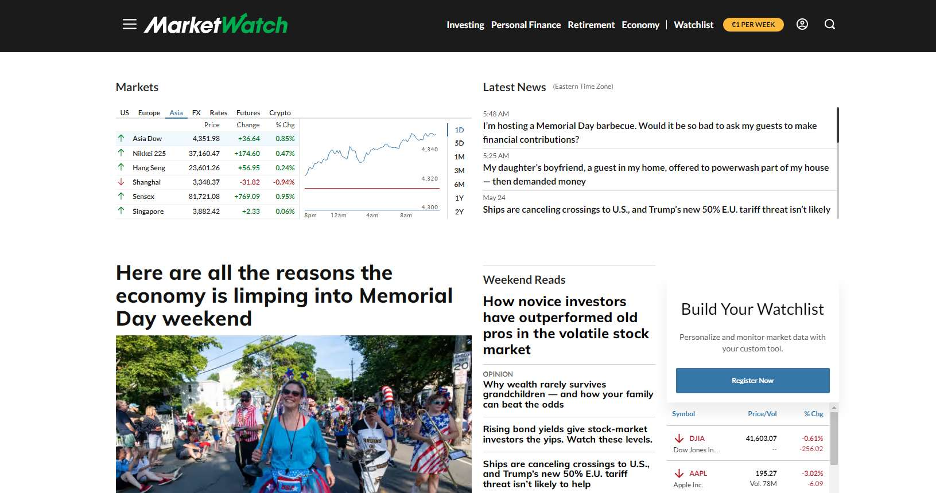Open DJIA ticker in watchlist
This screenshot has height=493, width=936.
697,439
